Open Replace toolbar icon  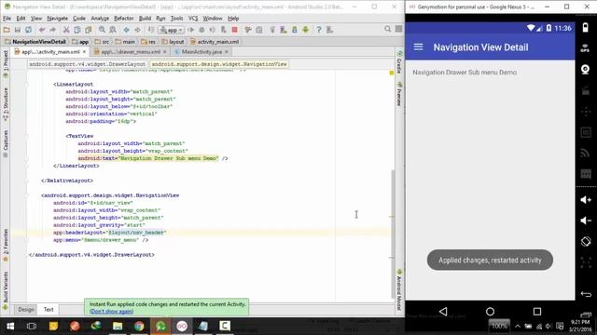pyautogui.click(x=113, y=30)
